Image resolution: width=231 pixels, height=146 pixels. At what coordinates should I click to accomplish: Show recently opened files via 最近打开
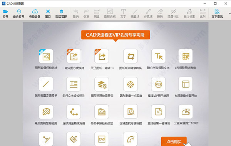(18, 13)
